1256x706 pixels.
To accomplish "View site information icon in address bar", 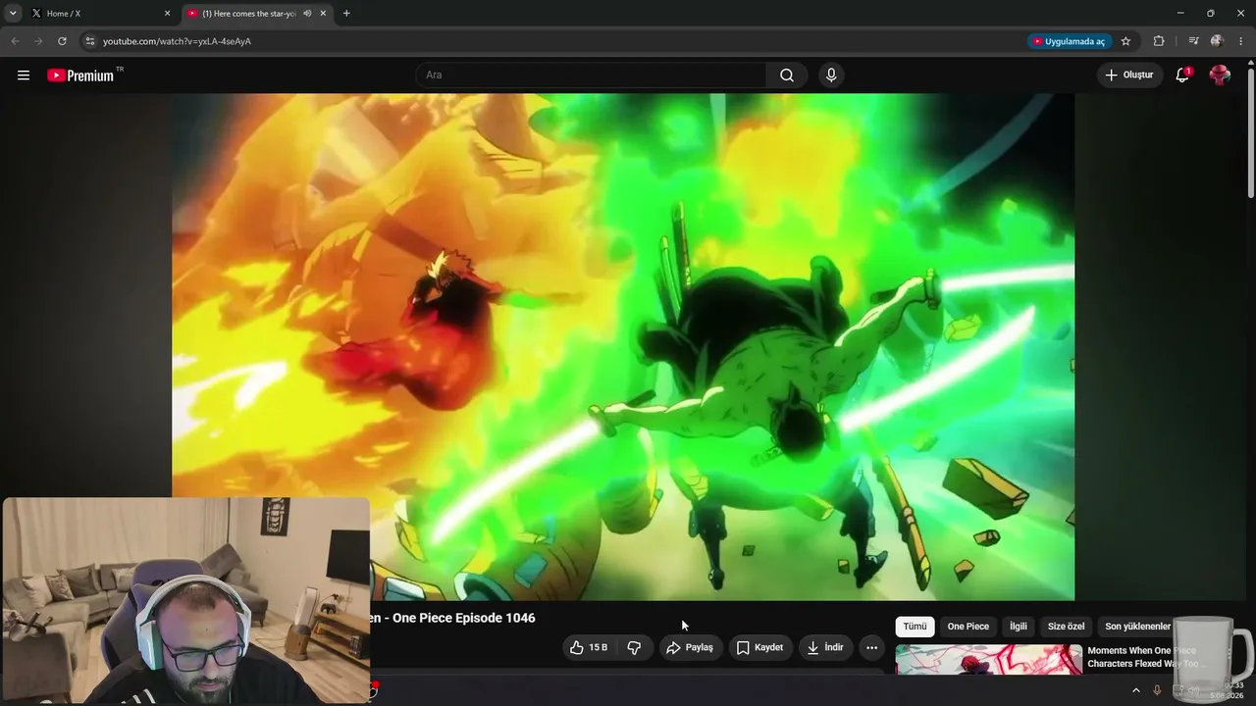I will click(89, 41).
